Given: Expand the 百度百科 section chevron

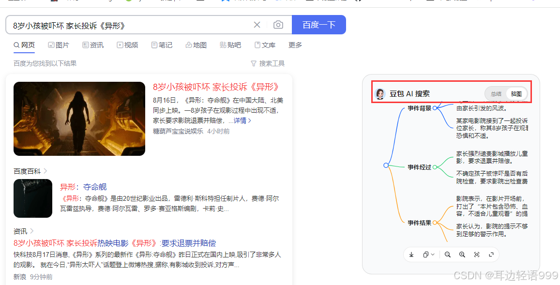Looking at the screenshot, I should pos(45,171).
